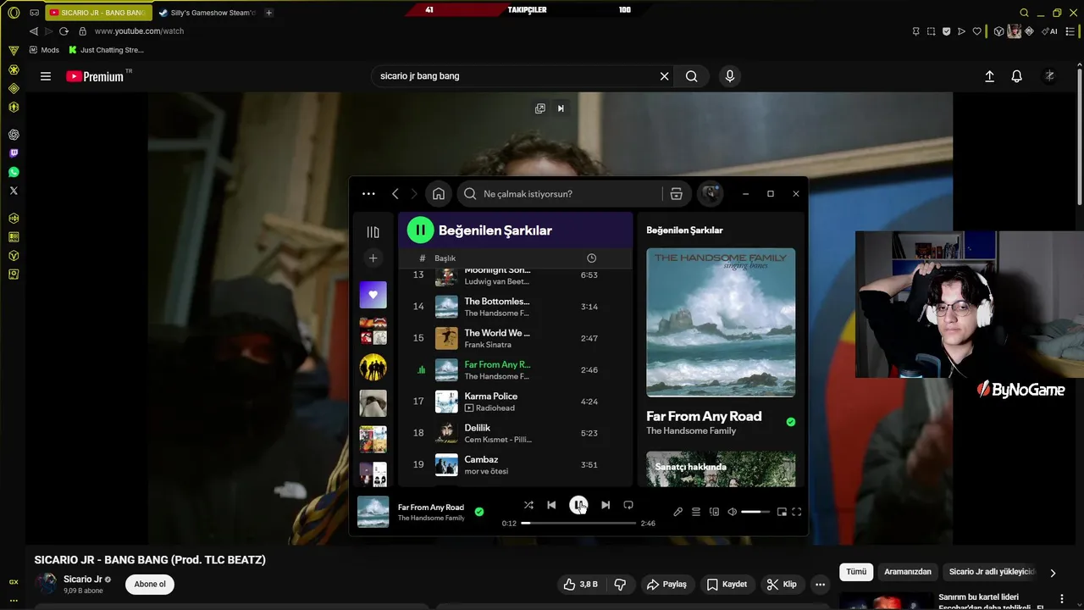1084x610 pixels.
Task: Select the Sicario Jr adlı yükleyici chip
Action: click(992, 572)
